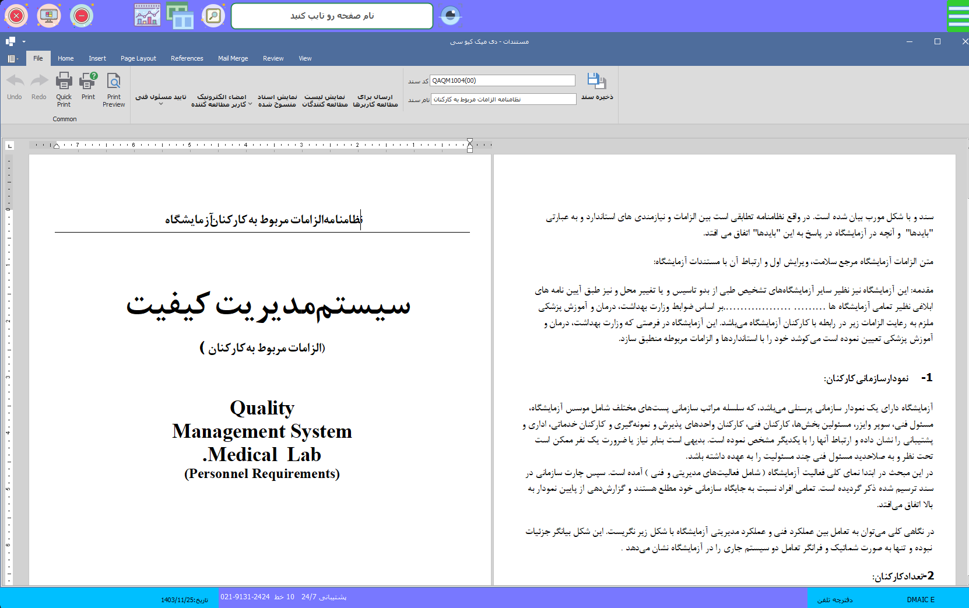This screenshot has height=608, width=969.
Task: Click the green windows layout icon
Action: (180, 16)
